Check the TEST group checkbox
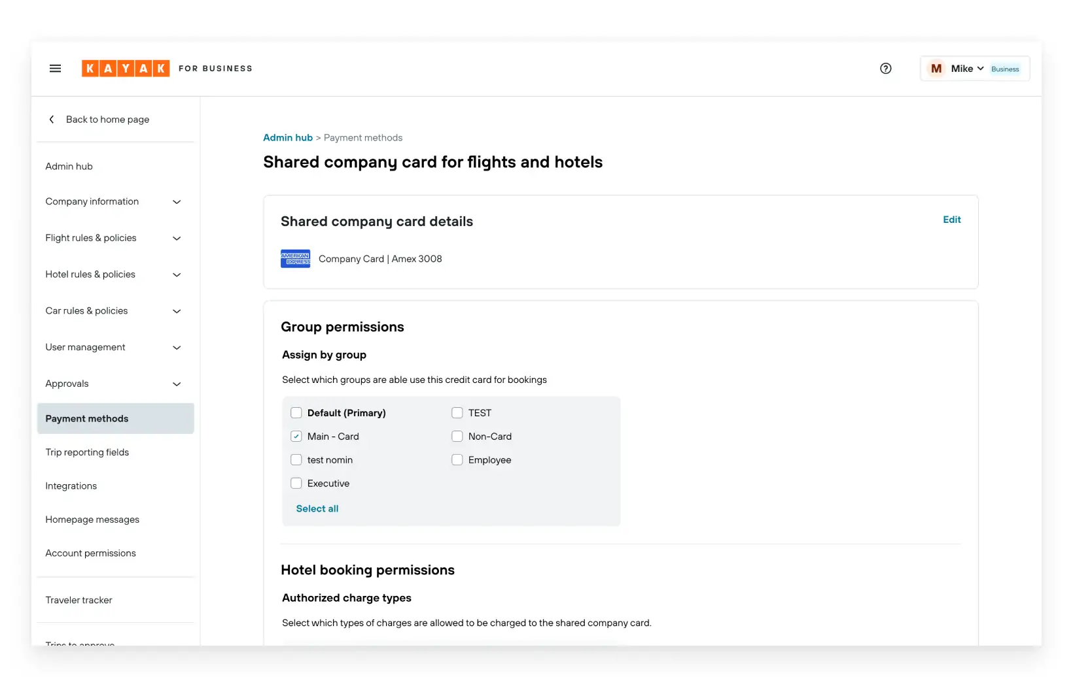The width and height of the screenshot is (1073, 677). (x=457, y=412)
